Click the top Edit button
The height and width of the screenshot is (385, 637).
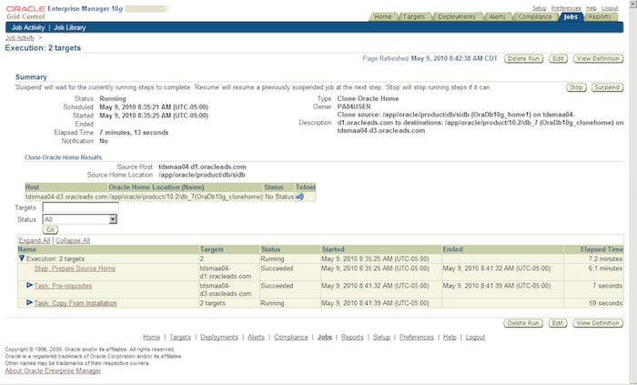click(558, 58)
